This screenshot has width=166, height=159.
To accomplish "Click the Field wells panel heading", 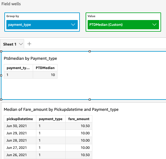I will coord(11,4).
